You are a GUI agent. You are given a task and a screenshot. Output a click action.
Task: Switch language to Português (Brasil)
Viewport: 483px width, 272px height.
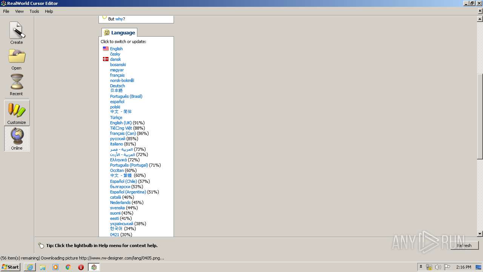tap(126, 96)
